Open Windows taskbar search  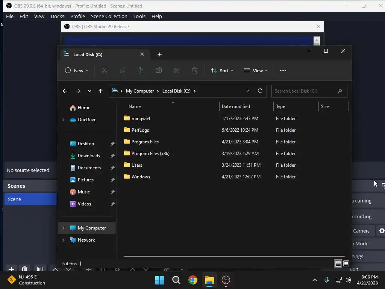click(x=176, y=280)
